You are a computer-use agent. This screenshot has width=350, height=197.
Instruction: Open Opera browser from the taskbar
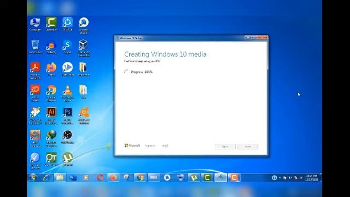click(100, 177)
